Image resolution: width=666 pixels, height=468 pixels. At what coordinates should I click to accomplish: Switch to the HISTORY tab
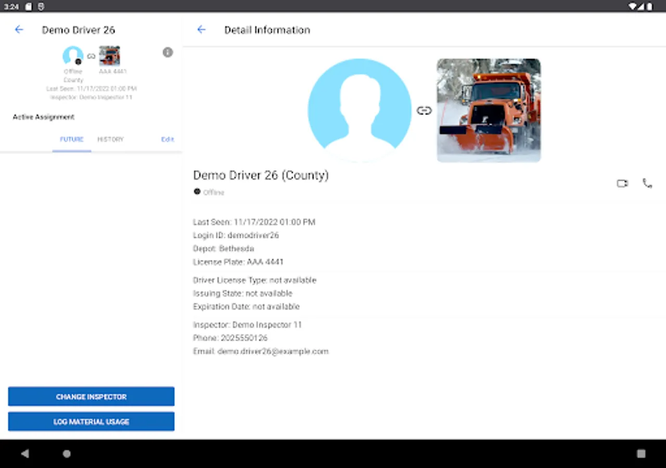click(110, 139)
